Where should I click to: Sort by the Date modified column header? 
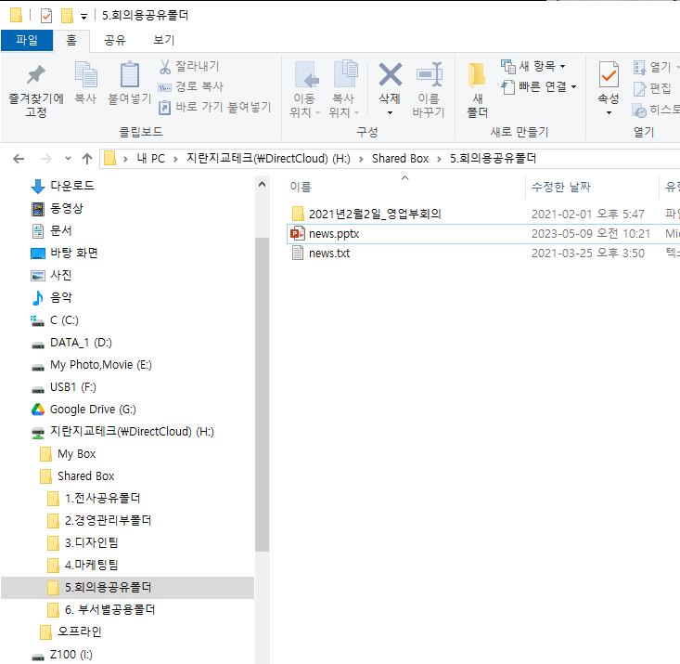tap(561, 187)
